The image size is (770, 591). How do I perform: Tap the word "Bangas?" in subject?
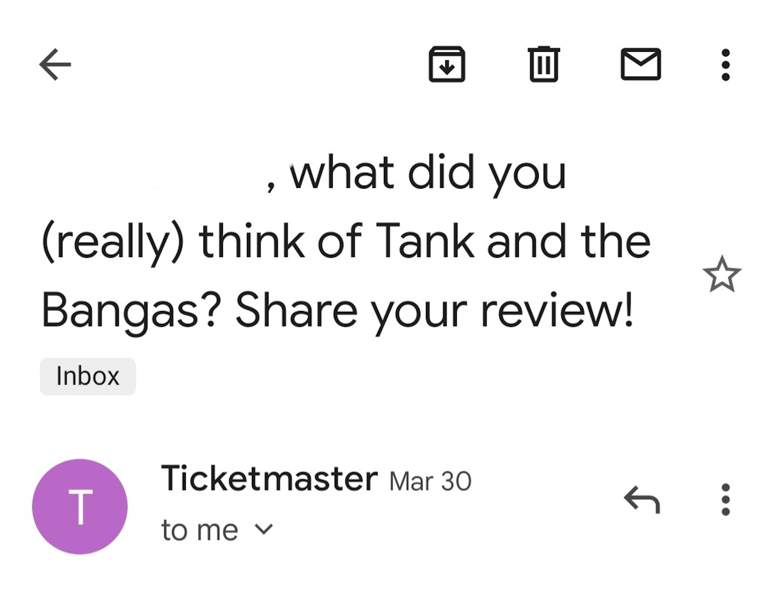click(x=129, y=311)
